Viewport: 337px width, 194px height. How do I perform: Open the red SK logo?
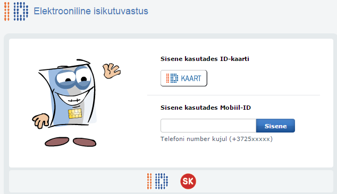[x=188, y=181]
